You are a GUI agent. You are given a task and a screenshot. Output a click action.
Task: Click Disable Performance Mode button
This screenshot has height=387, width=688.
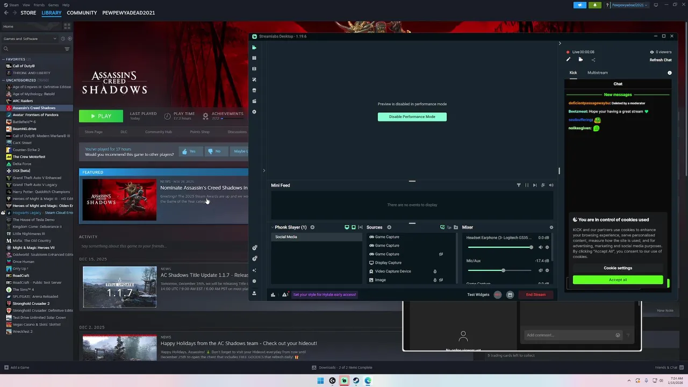click(x=412, y=117)
